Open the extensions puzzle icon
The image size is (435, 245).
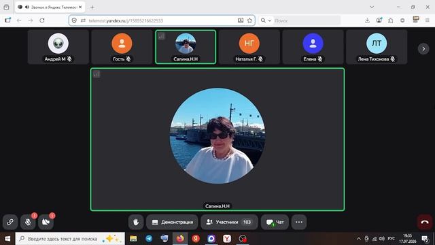391,20
